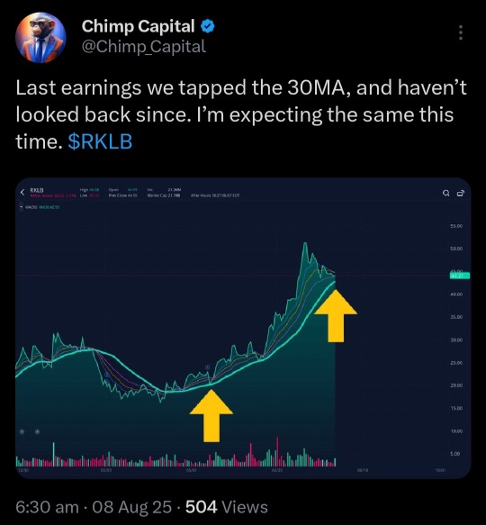
Task: Open the embedded RKLB chart image
Action: (x=243, y=328)
